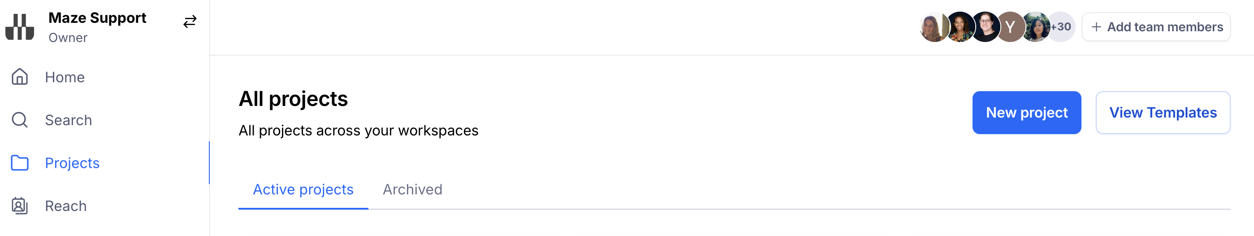Go to Home in sidebar
The image size is (1254, 236).
(x=65, y=77)
